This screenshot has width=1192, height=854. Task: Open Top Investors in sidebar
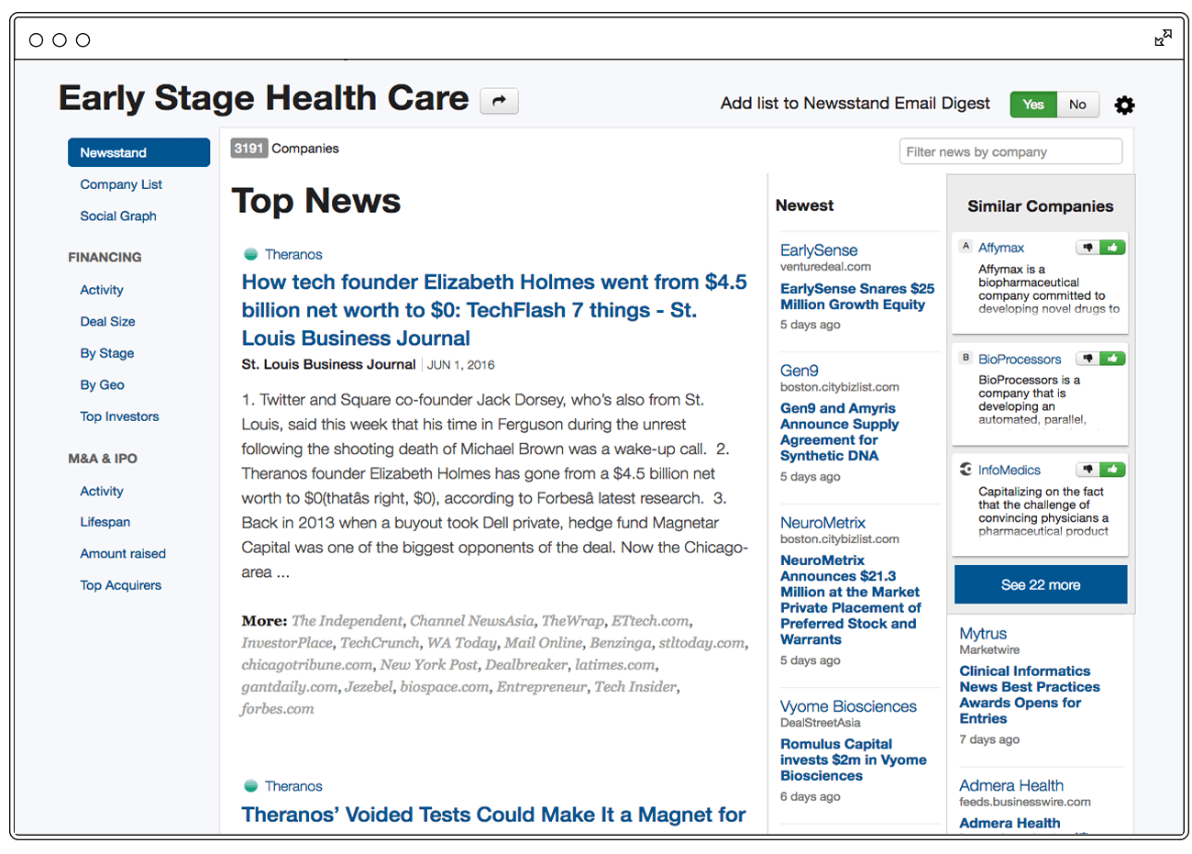coord(119,416)
